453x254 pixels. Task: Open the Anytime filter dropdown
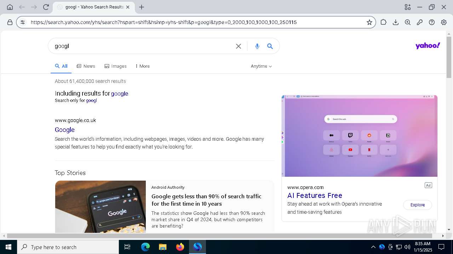261,66
